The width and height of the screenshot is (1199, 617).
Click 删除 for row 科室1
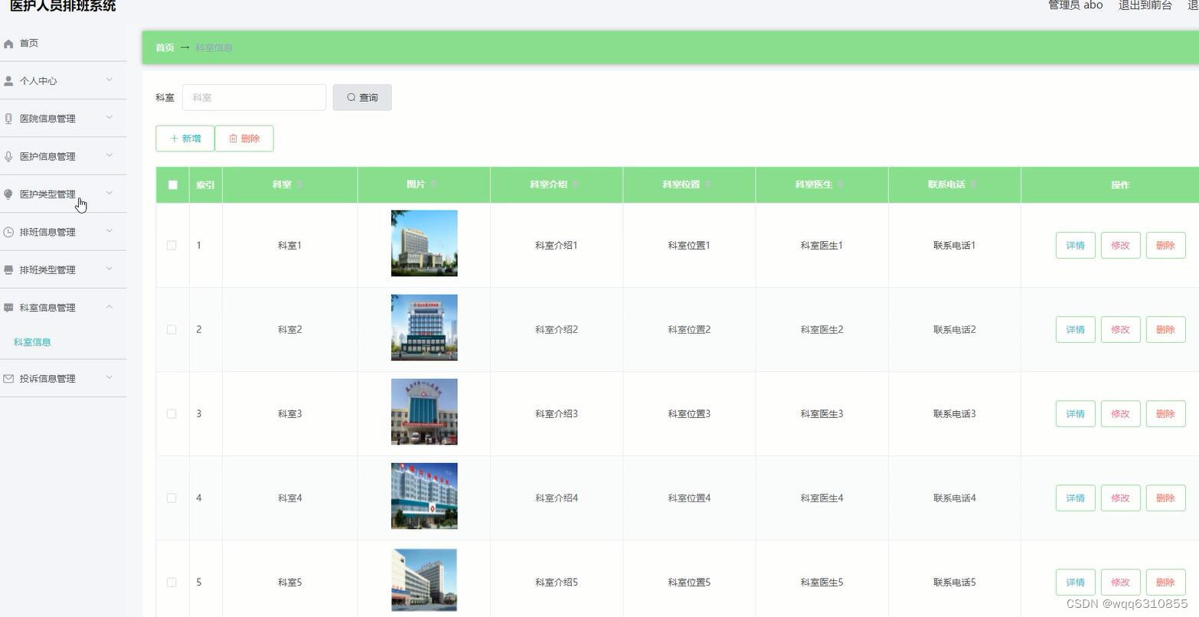[1166, 246]
